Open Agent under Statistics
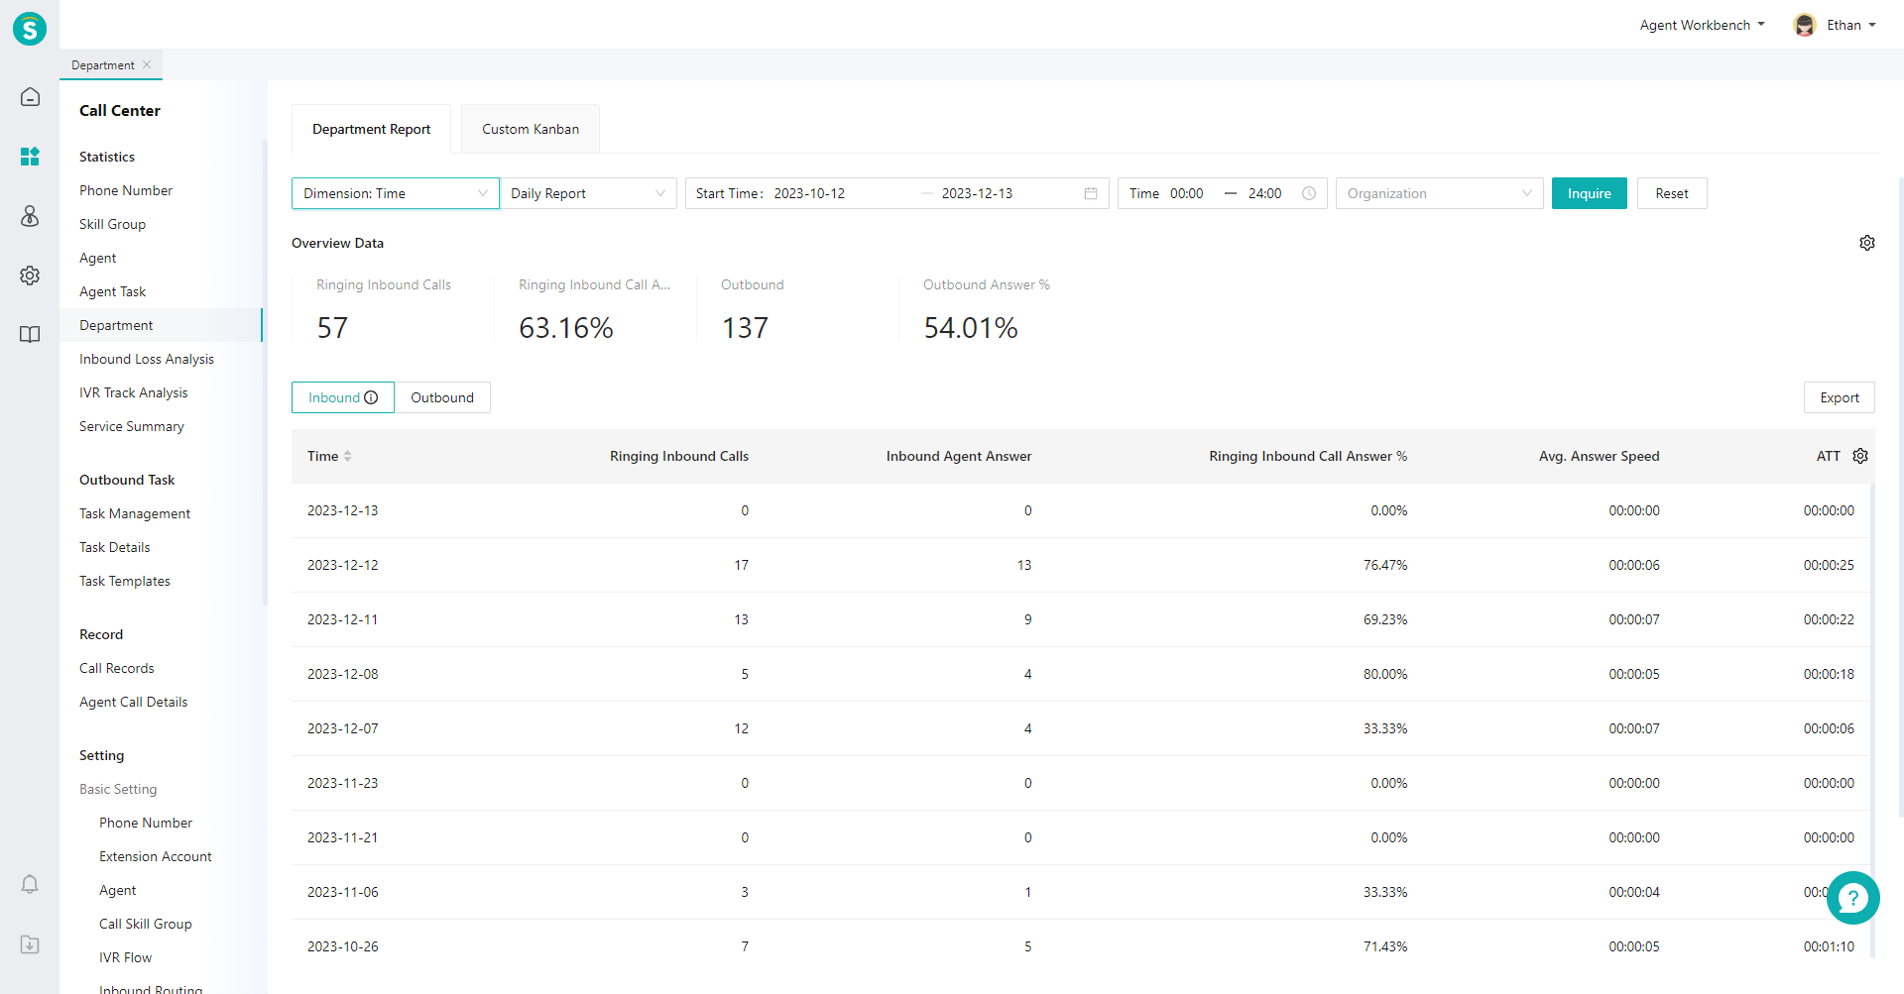This screenshot has height=994, width=1904. point(98,258)
